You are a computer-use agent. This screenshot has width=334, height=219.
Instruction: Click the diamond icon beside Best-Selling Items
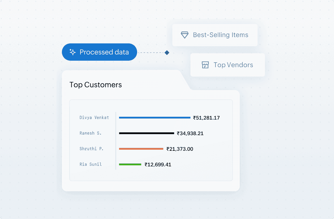point(185,35)
